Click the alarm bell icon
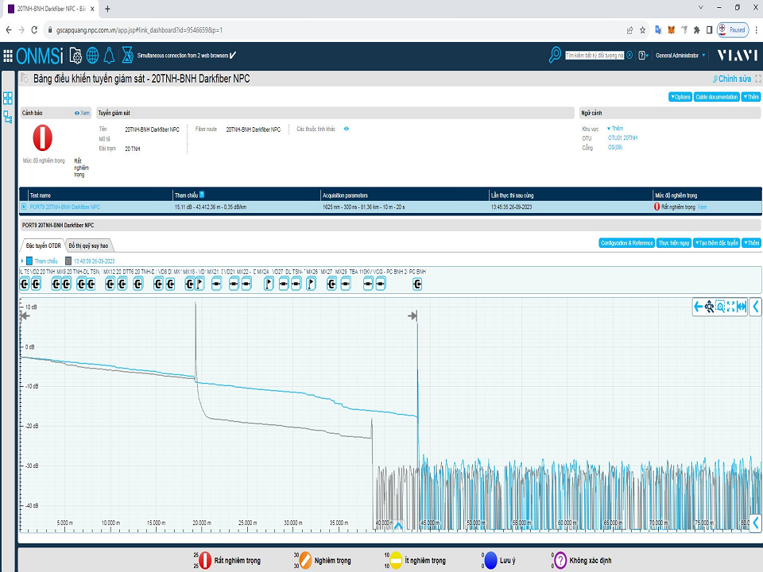This screenshot has height=572, width=763. point(109,56)
